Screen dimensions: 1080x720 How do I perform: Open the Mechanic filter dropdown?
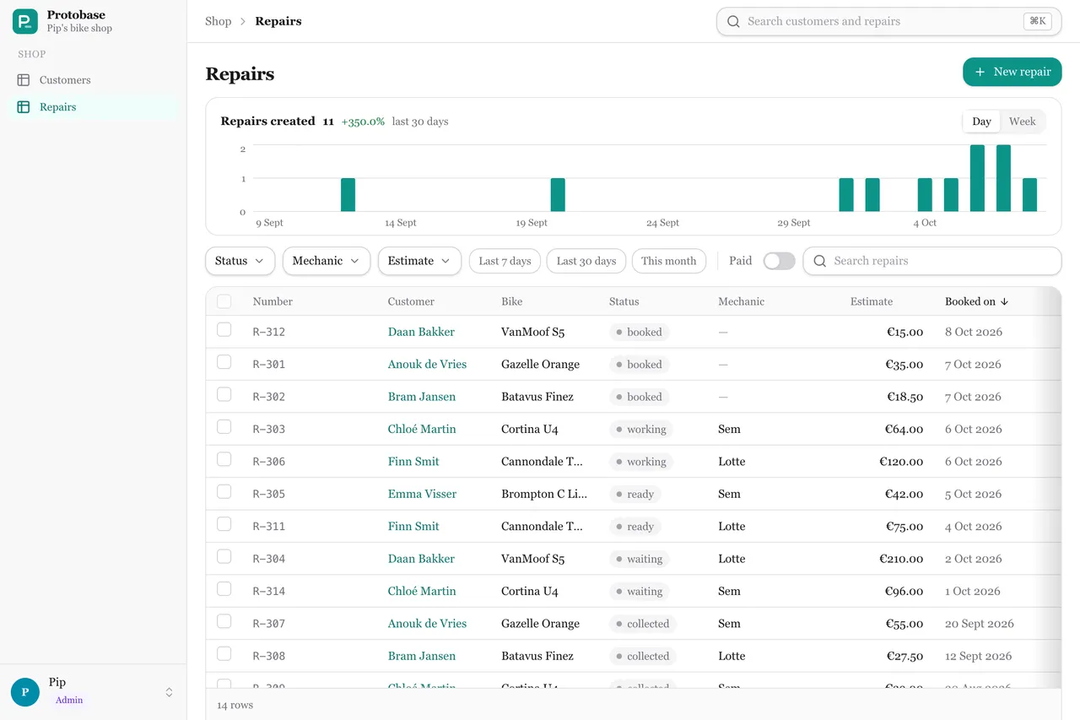[x=327, y=261]
